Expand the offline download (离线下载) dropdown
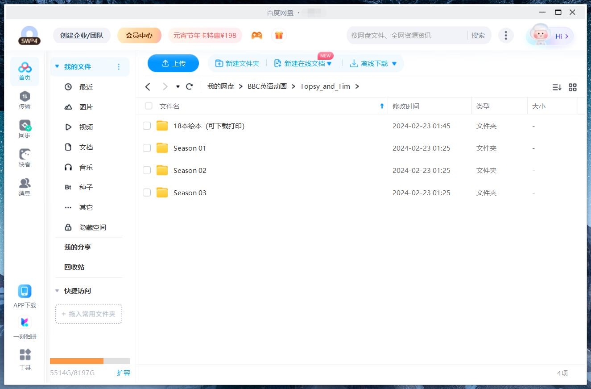591x389 pixels. 394,64
